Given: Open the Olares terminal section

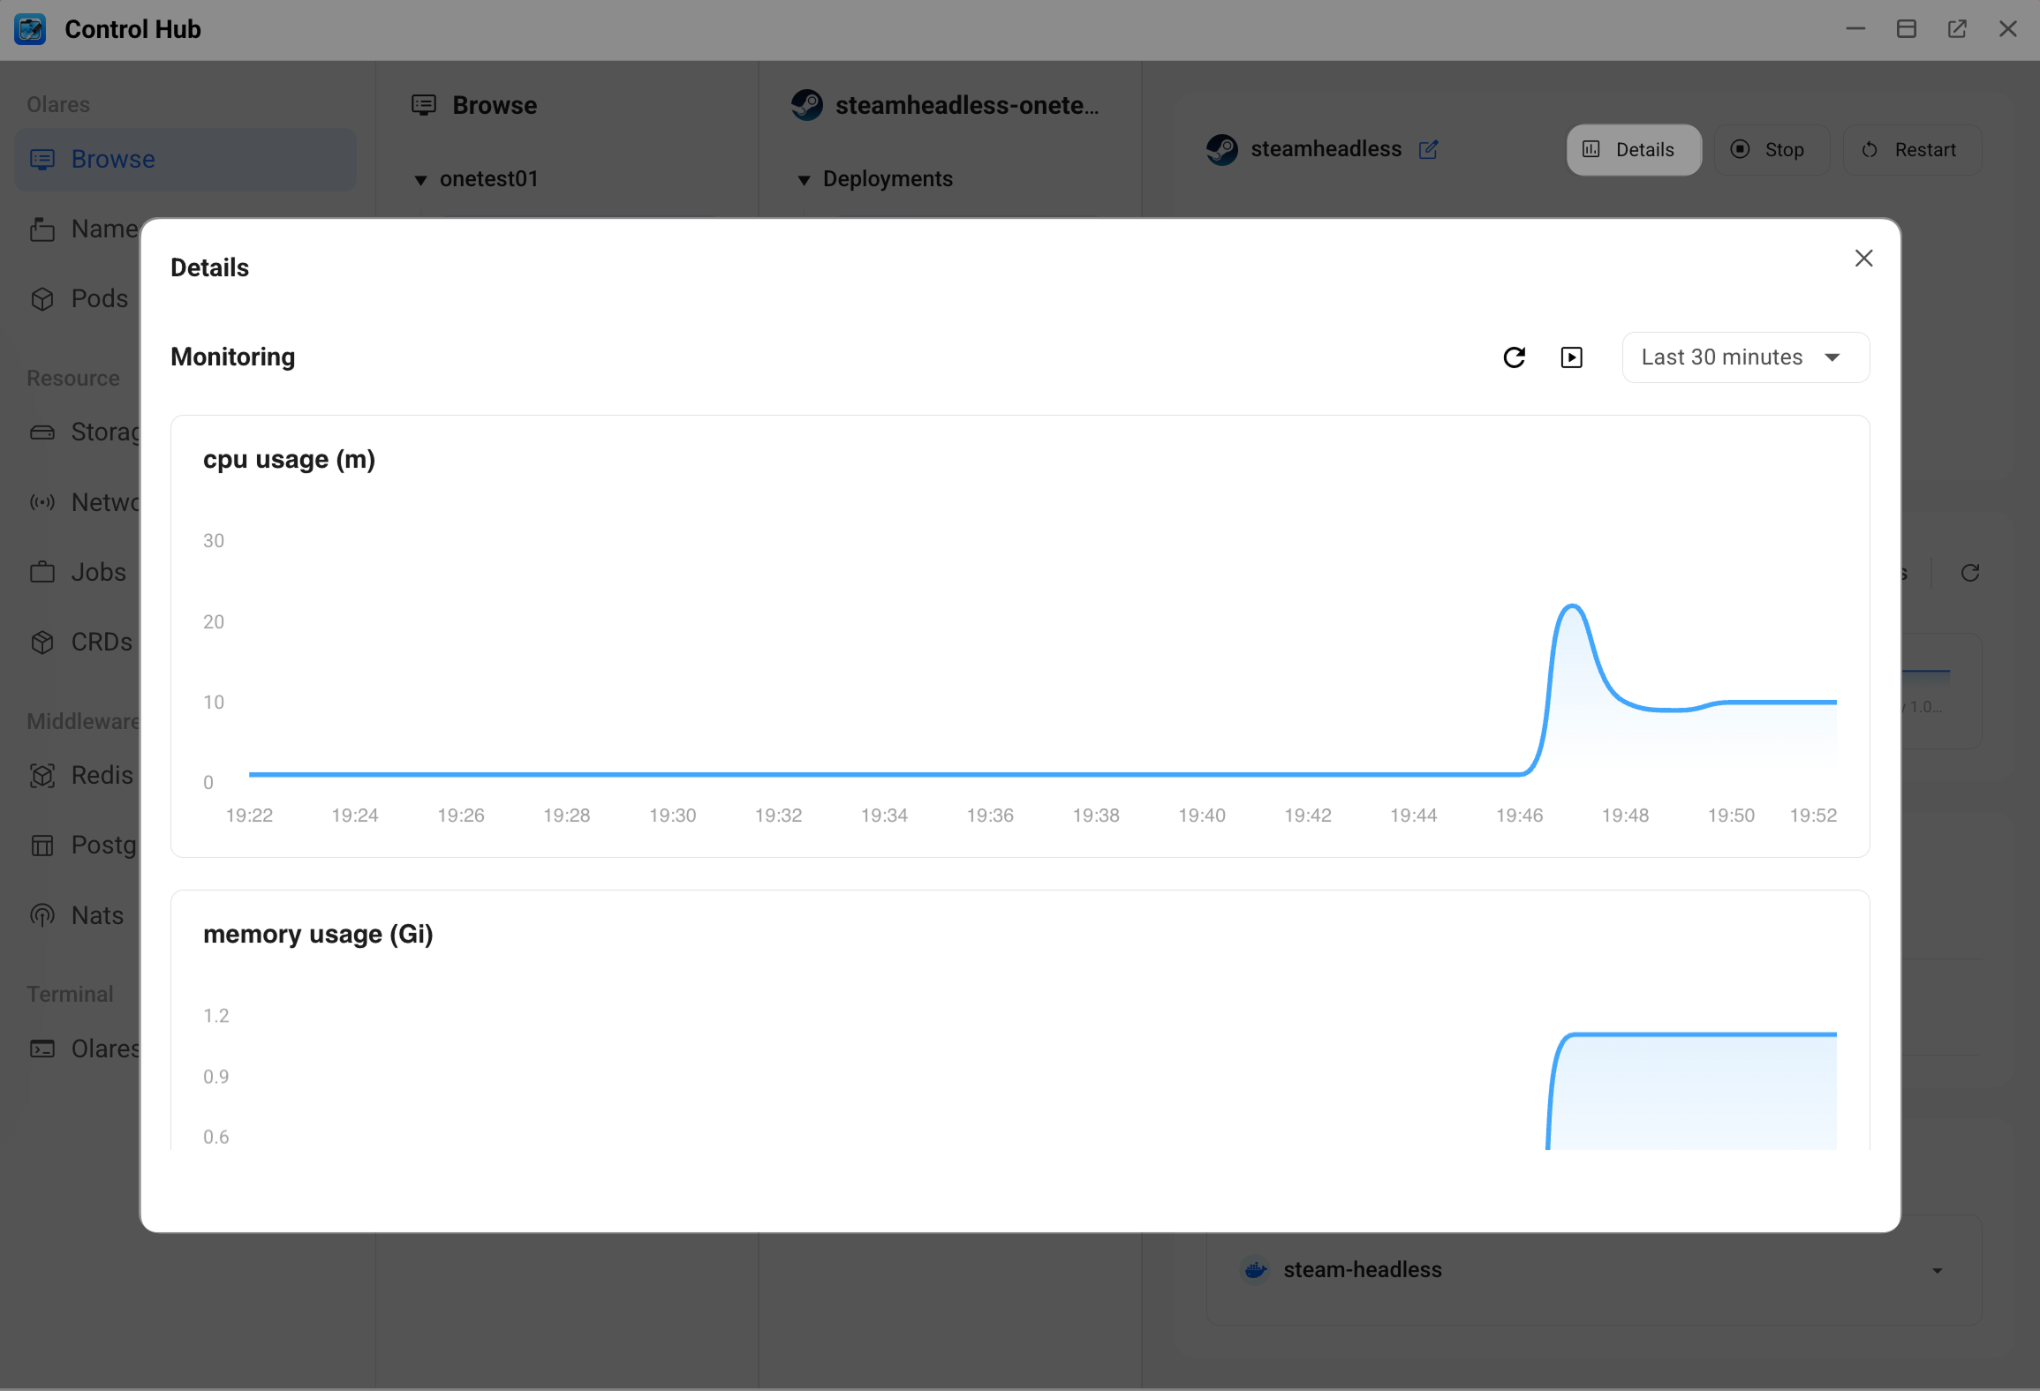Looking at the screenshot, I should pyautogui.click(x=42, y=1049).
